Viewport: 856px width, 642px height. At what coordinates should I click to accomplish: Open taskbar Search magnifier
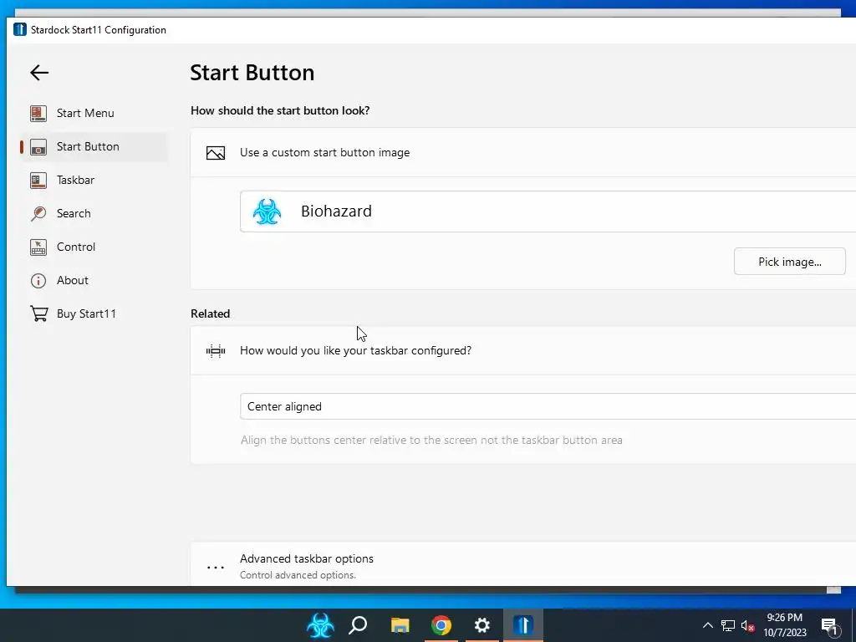[358, 624]
